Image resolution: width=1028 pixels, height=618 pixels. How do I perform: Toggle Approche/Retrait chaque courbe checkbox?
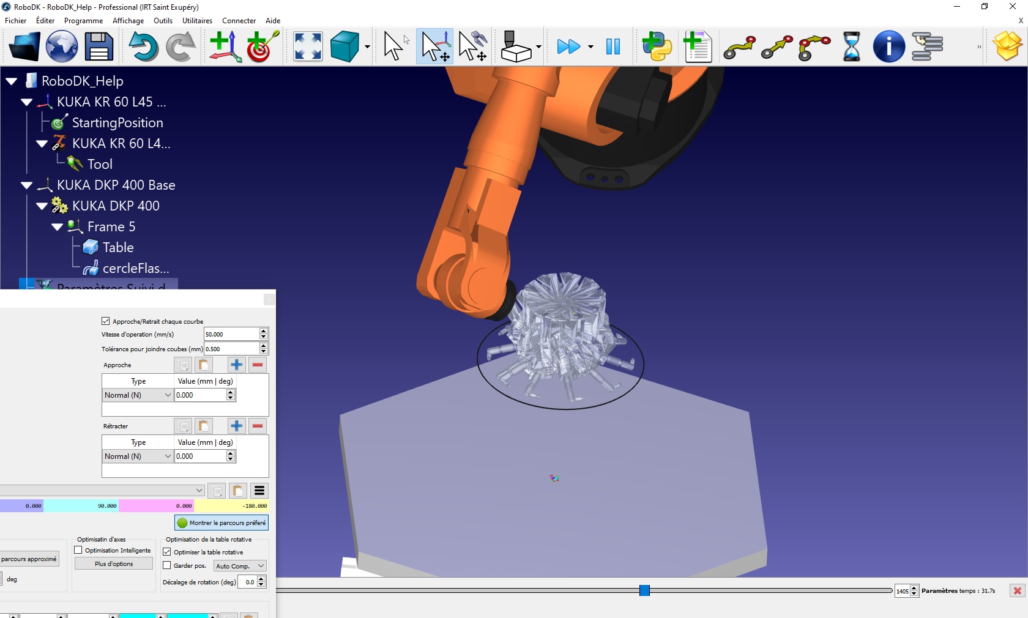pos(106,321)
